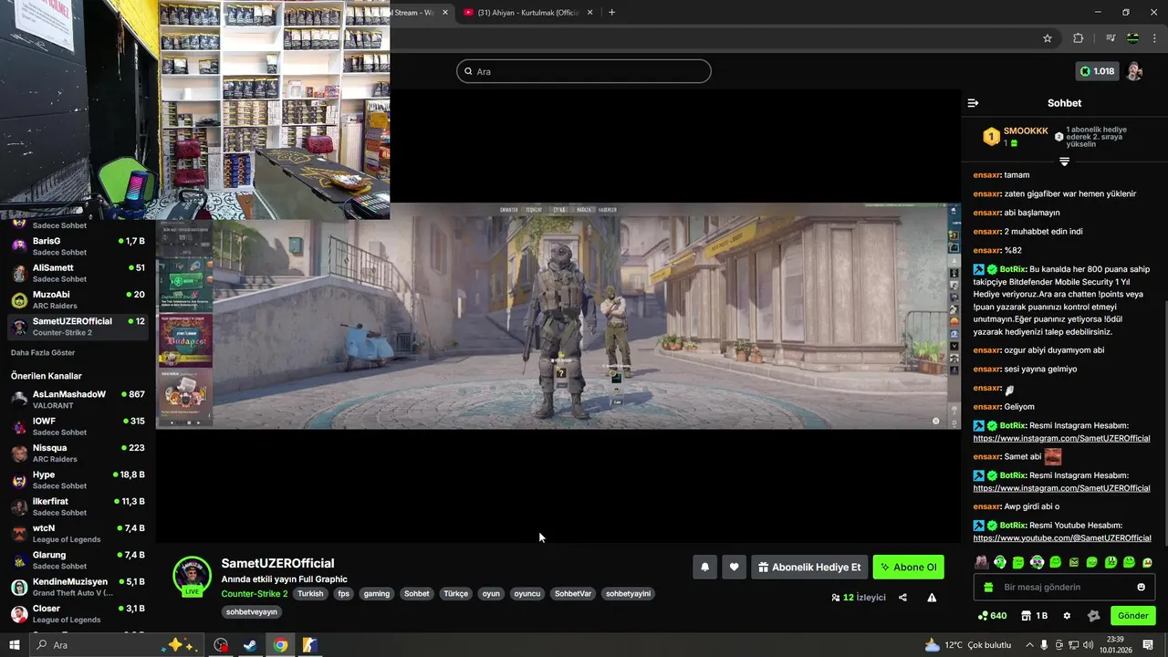Open the Chrome extensions puzzle icon
The height and width of the screenshot is (657, 1168).
pyautogui.click(x=1078, y=38)
